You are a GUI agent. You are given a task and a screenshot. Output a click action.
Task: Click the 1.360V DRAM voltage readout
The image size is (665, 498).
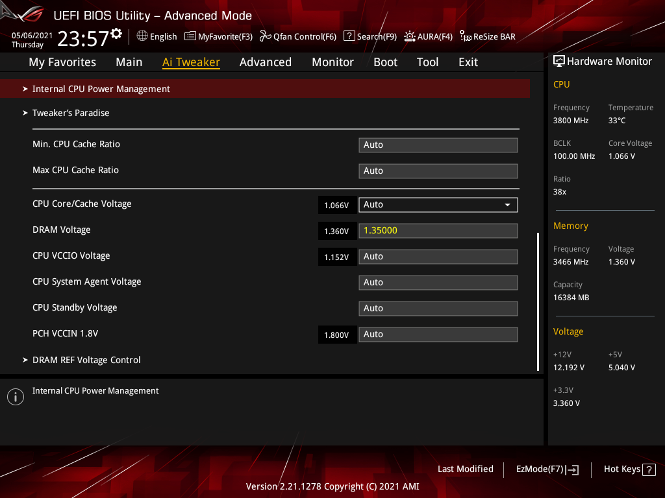click(337, 231)
